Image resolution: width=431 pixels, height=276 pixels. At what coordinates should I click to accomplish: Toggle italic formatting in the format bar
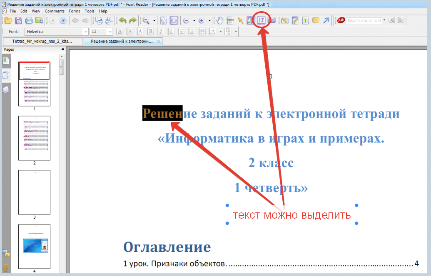tap(160, 31)
